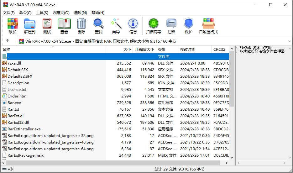Click comment pane scroll up arrow
293x173 pixels.
pyautogui.click(x=290, y=49)
